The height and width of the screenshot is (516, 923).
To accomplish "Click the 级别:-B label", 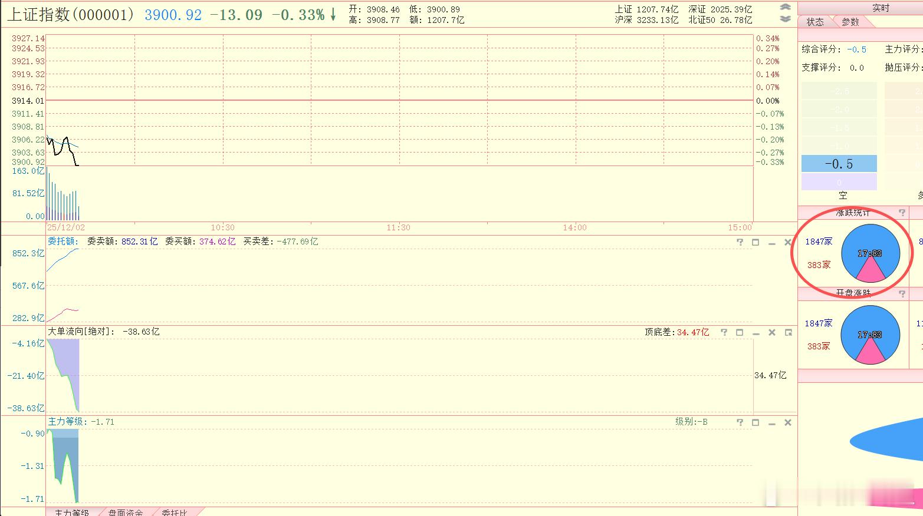I will coord(692,422).
